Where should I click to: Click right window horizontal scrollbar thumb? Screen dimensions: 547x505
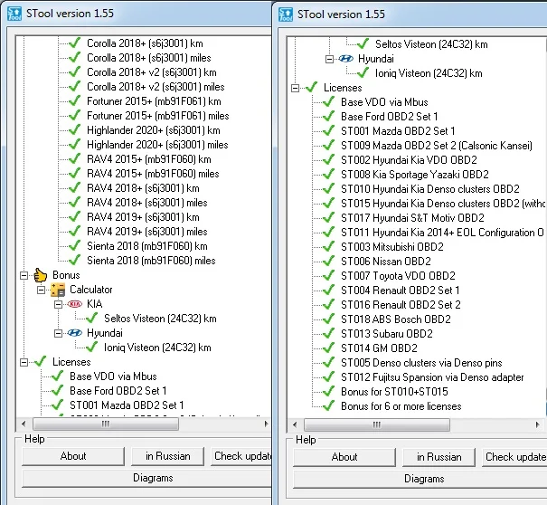tap(377, 425)
